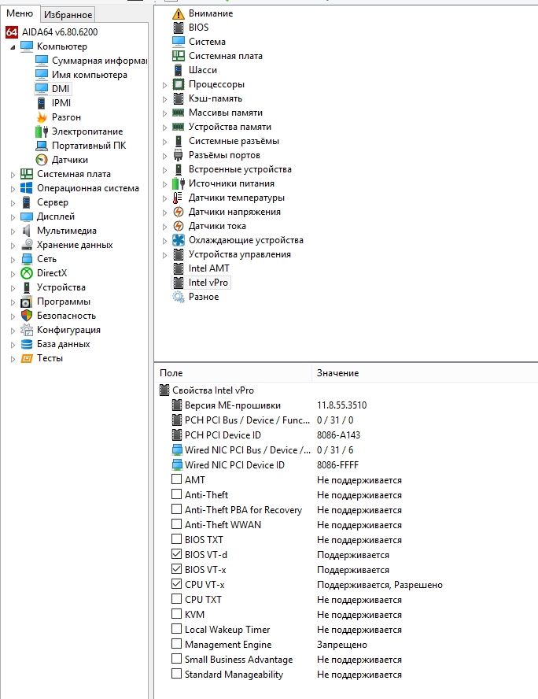
Task: Expand the Сервер node in the sidebar
Action: click(x=13, y=203)
